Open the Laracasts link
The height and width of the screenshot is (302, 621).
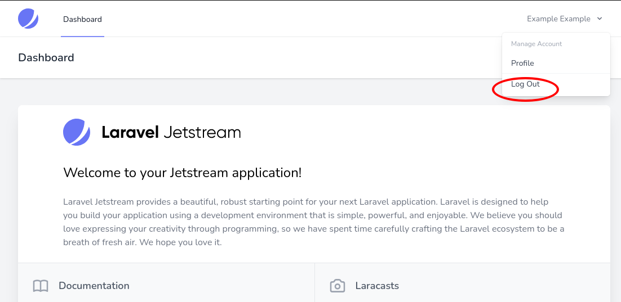pos(377,286)
